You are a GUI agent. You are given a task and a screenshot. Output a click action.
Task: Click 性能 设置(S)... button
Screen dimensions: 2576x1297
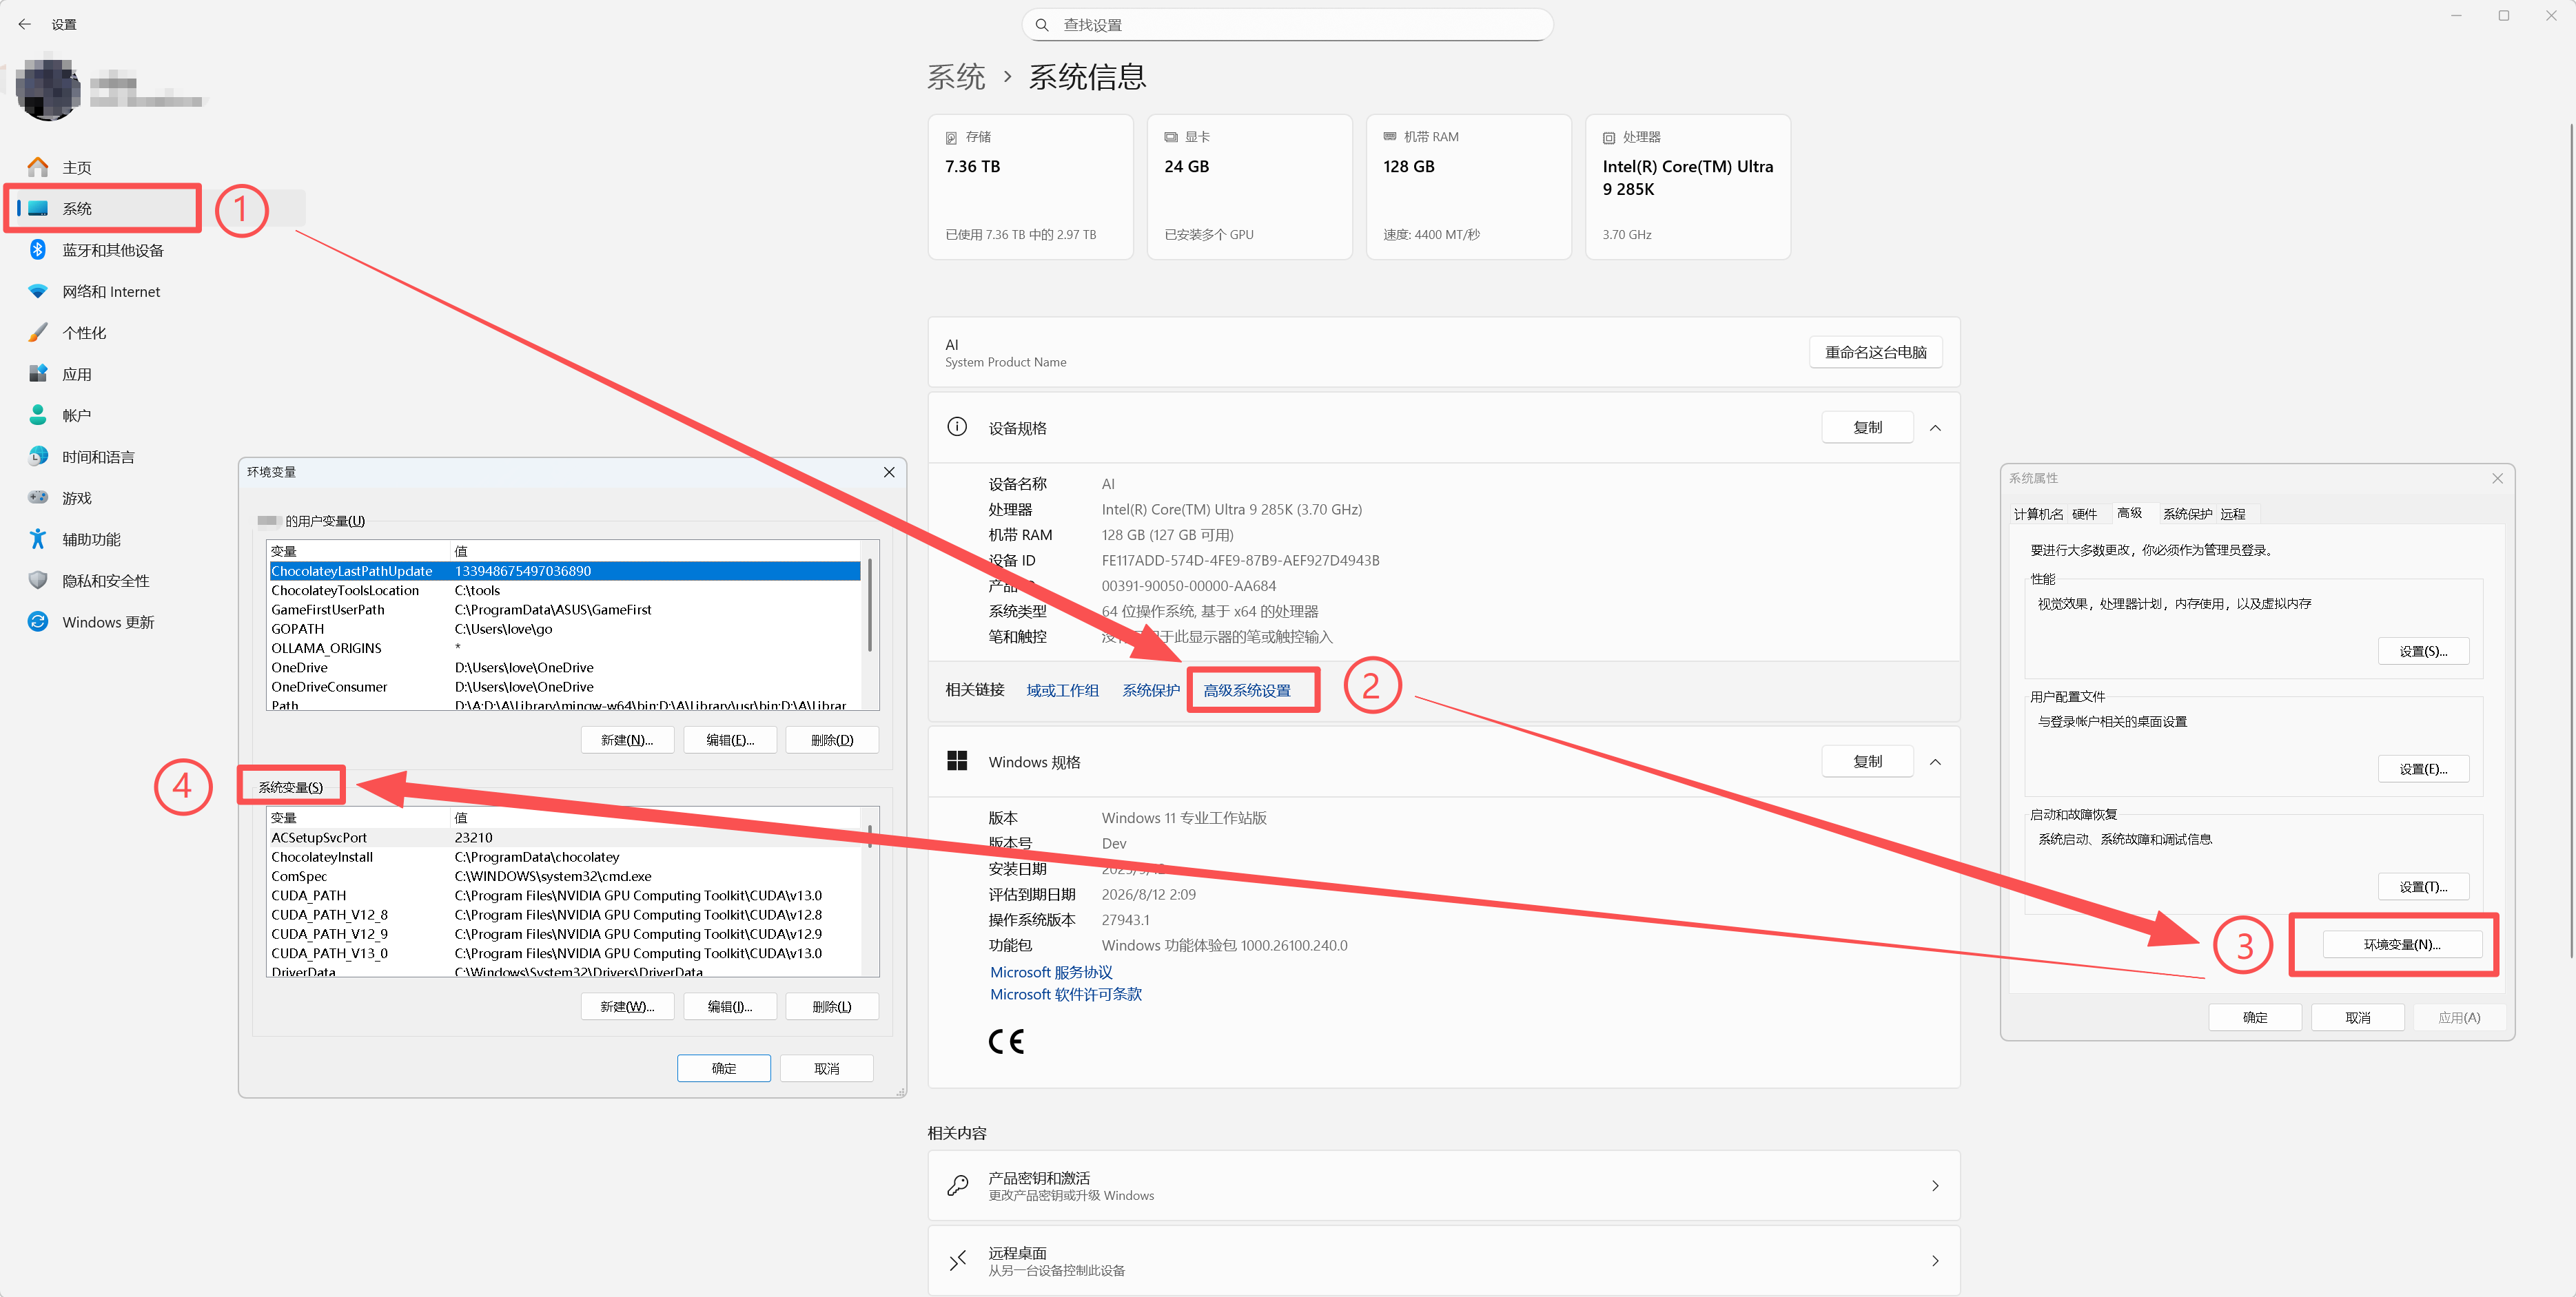(x=2423, y=650)
